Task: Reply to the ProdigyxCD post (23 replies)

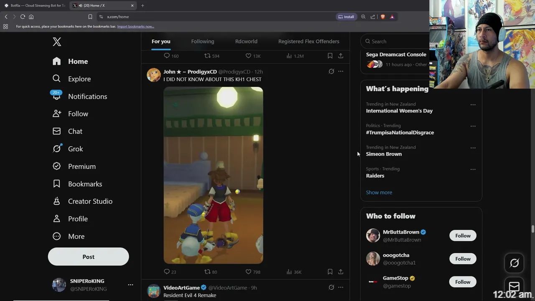Action: pos(170,272)
